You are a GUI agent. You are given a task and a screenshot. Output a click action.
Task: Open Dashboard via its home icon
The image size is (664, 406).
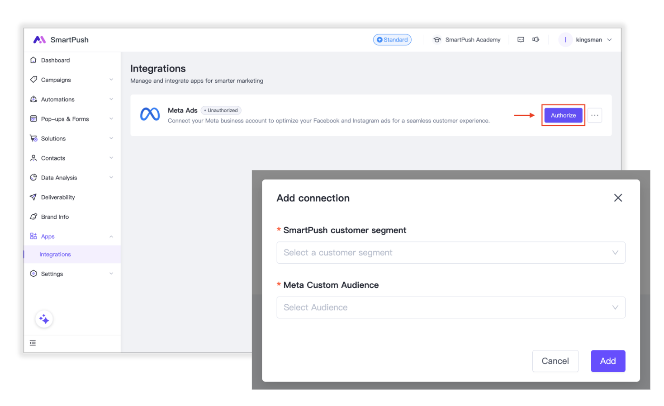pos(33,60)
